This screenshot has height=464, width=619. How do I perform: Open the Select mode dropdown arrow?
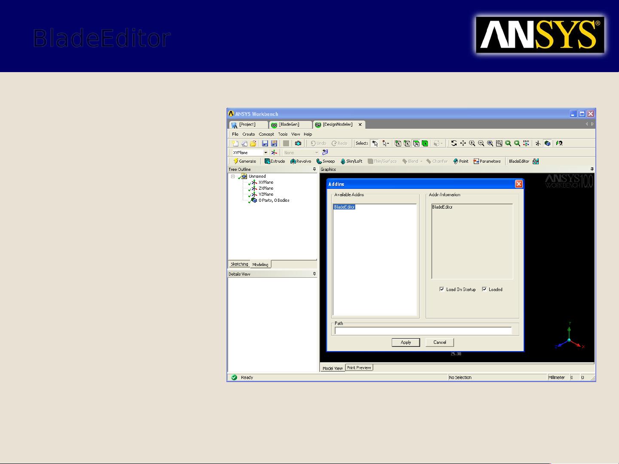tap(388, 143)
